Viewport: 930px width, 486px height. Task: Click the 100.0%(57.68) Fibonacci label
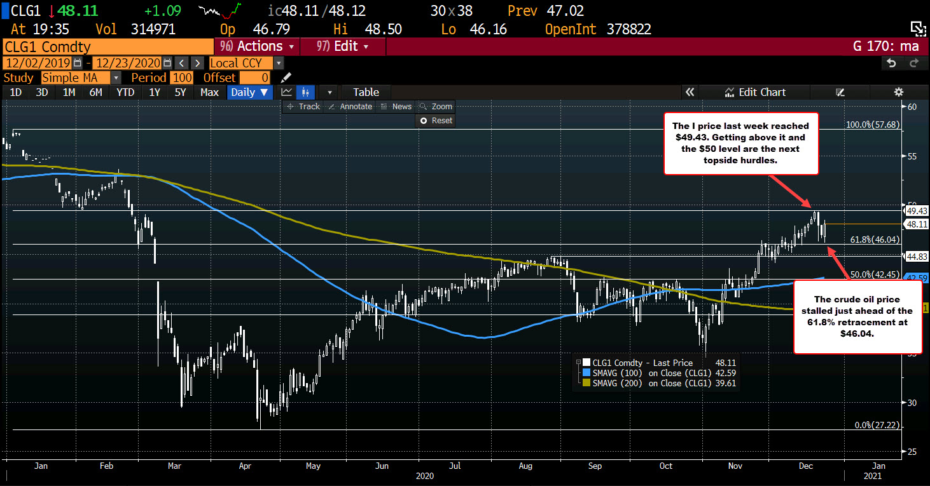(x=873, y=125)
